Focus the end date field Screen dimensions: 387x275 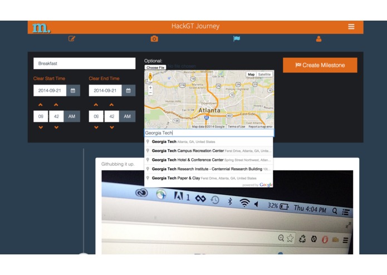point(105,91)
